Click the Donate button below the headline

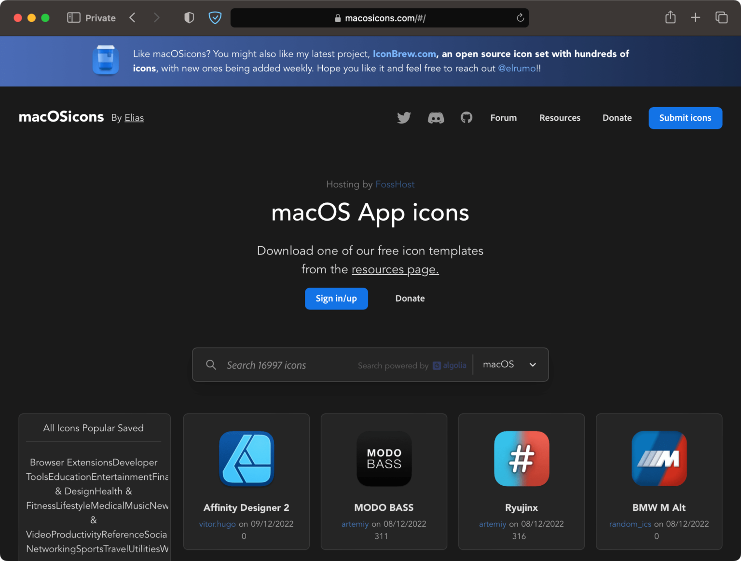410,298
